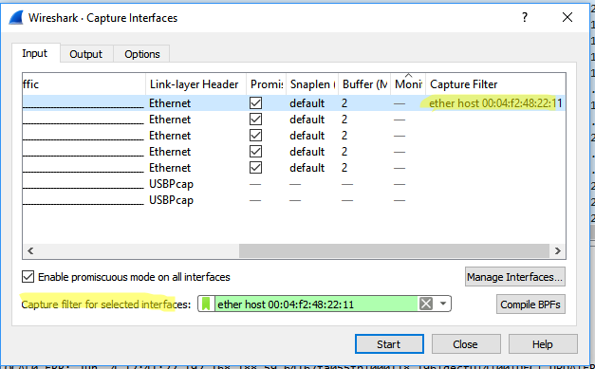Select 'ether host 00:04:f2:48:22:11' filter cell in first row

point(495,103)
